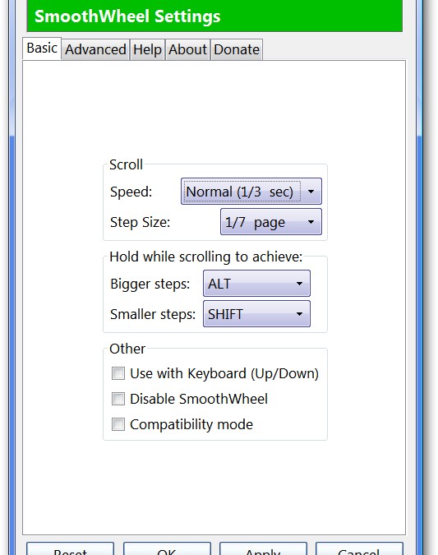The image size is (438, 555).
Task: Click the SmoothWheel Settings green header
Action: click(x=214, y=16)
